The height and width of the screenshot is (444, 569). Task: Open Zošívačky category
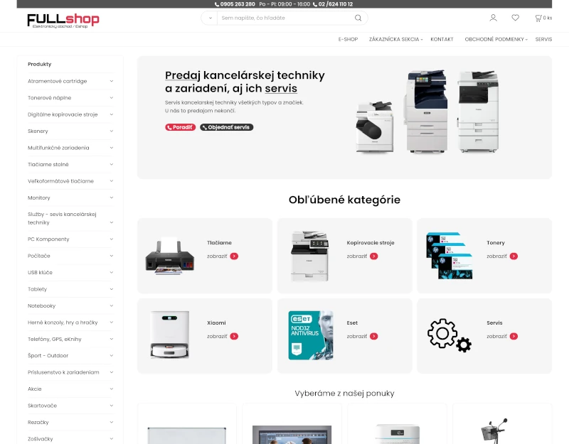tap(41, 439)
